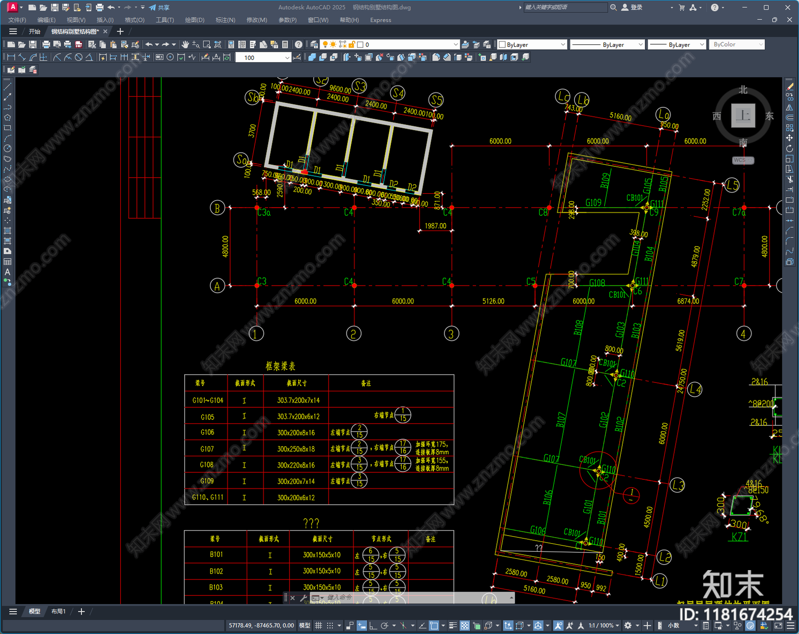Open the 视图(V) menu
The width and height of the screenshot is (799, 634).
pyautogui.click(x=76, y=20)
